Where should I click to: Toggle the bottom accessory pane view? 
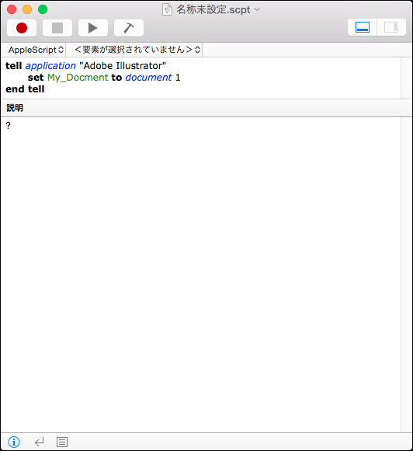tap(362, 27)
